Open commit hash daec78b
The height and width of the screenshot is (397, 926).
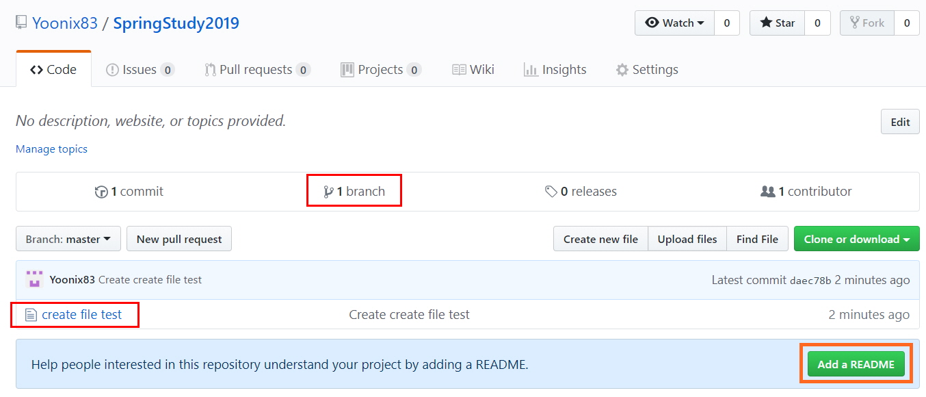click(x=810, y=280)
